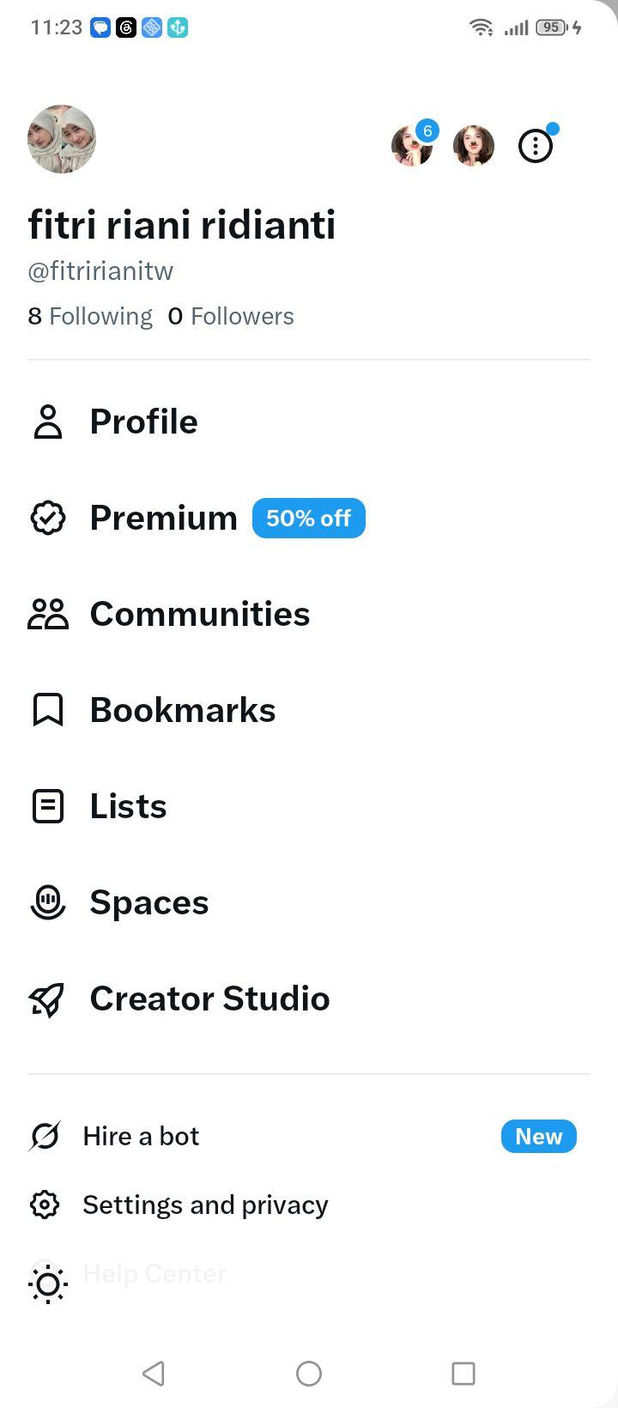Open the Settings and privacy gear icon
The image size is (618, 1408).
click(x=45, y=1205)
